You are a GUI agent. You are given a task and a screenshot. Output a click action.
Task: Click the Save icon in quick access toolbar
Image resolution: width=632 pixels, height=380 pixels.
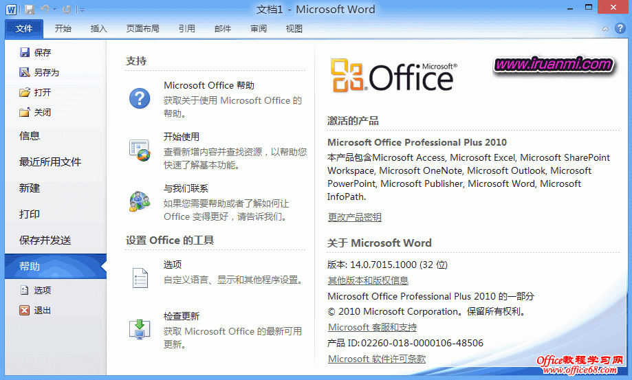tap(30, 9)
